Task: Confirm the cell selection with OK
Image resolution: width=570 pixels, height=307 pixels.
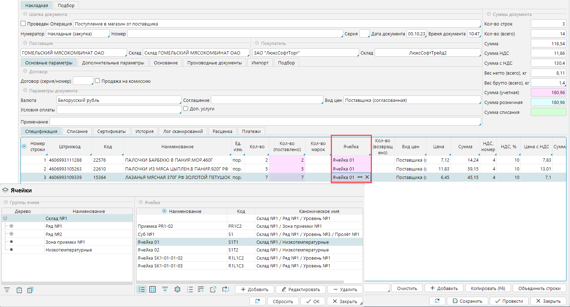Action: 313,301
